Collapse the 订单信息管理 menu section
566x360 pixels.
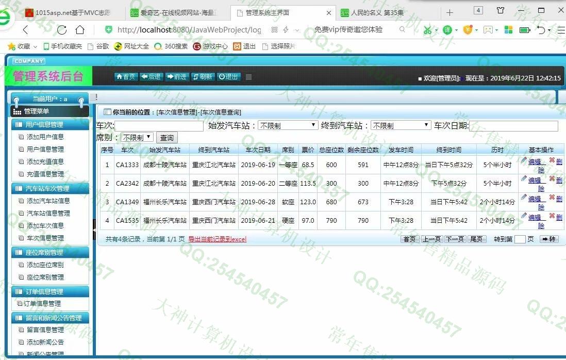pos(50,291)
